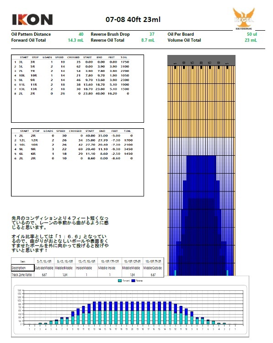
Task: Click the board 20 marker atop lane graphic
Action: coord(201,63)
